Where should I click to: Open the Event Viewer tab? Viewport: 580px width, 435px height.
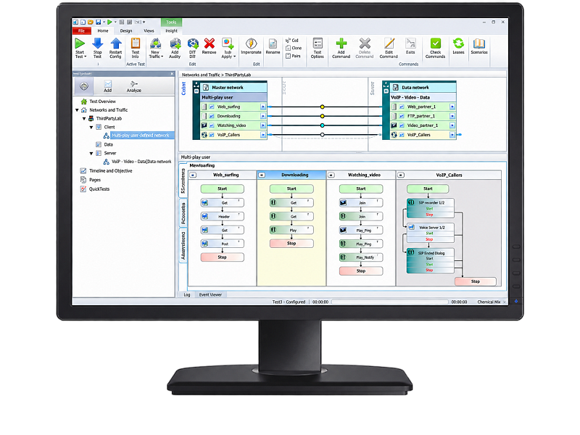click(x=210, y=295)
